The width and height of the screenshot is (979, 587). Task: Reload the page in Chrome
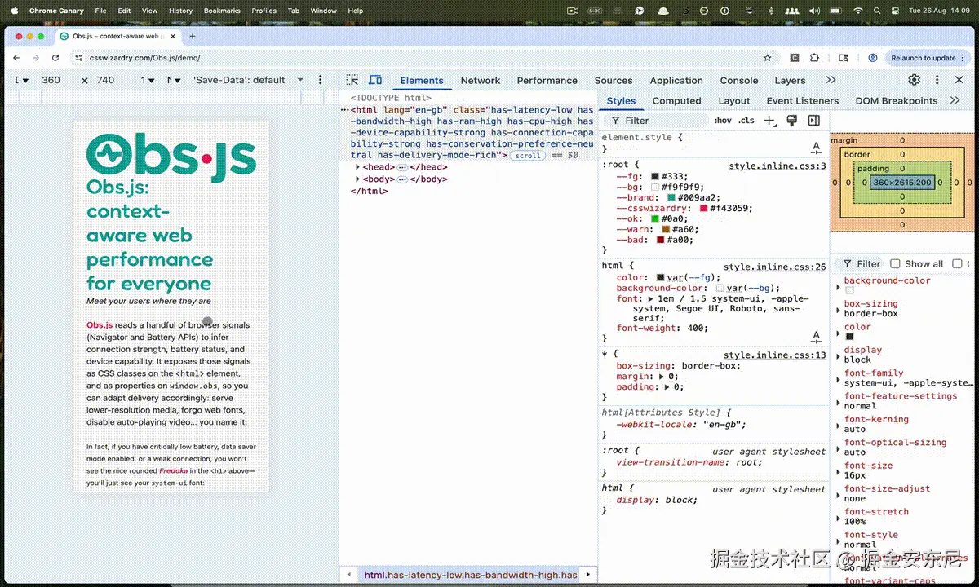click(55, 58)
